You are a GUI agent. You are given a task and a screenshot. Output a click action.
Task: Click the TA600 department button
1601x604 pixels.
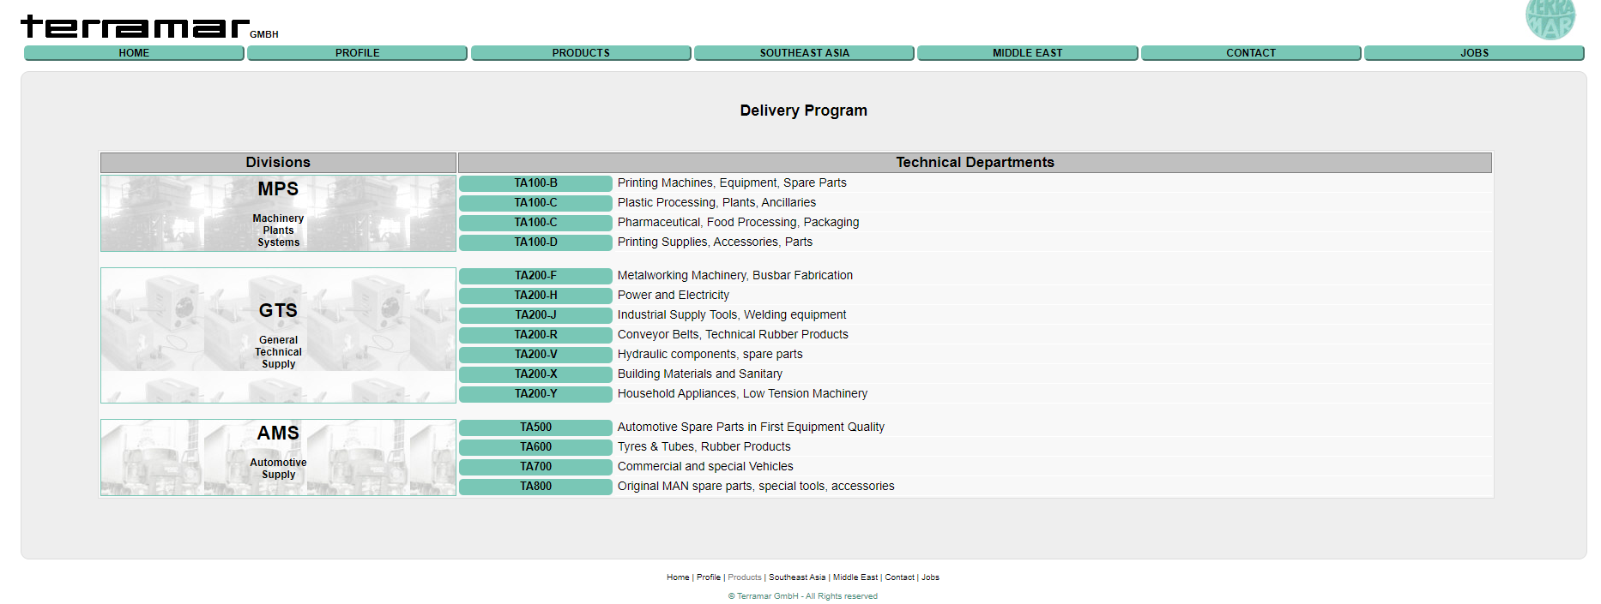click(535, 447)
